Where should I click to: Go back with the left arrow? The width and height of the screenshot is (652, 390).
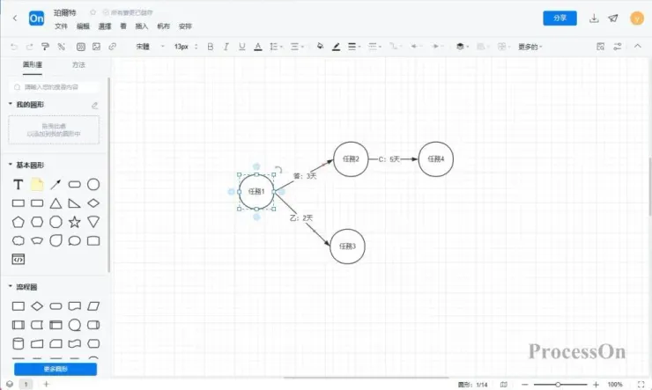pyautogui.click(x=15, y=18)
